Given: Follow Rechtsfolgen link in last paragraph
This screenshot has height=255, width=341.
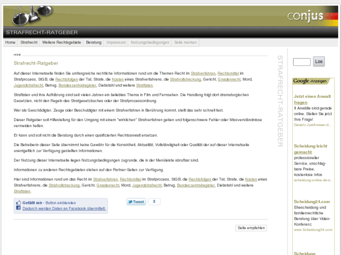Looking at the screenshot, I should point(200,179).
